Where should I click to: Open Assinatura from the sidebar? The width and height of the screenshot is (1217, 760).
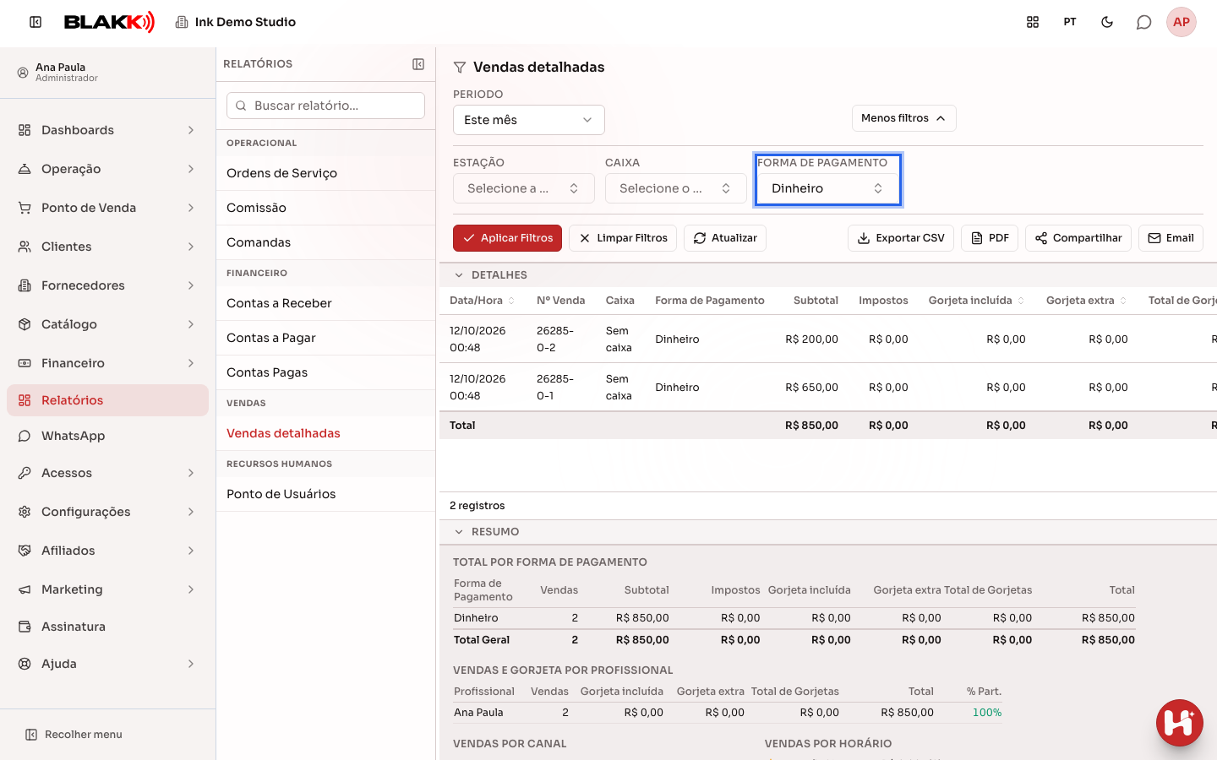click(107, 627)
